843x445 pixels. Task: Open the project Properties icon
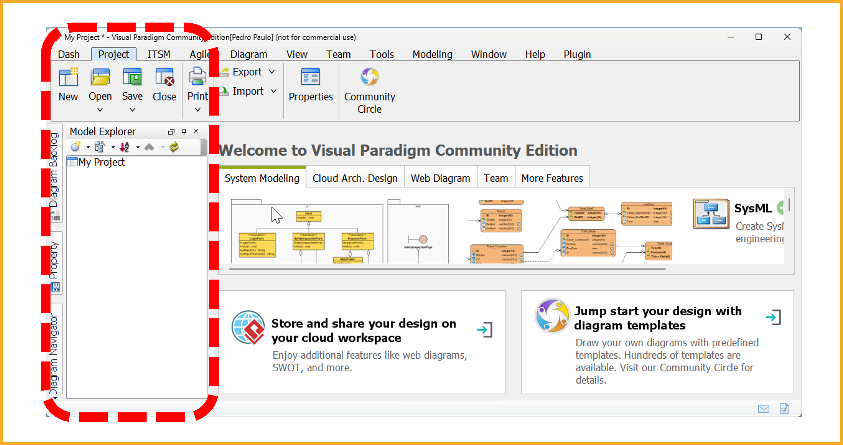click(x=311, y=77)
